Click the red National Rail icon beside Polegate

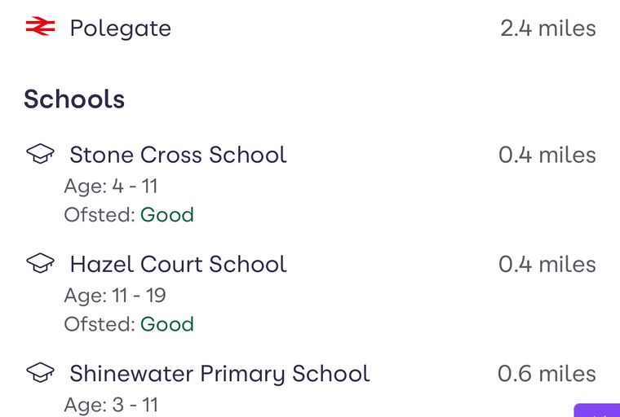point(40,26)
